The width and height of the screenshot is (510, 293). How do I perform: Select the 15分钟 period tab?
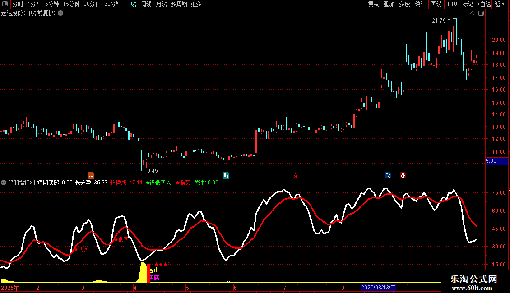point(71,4)
